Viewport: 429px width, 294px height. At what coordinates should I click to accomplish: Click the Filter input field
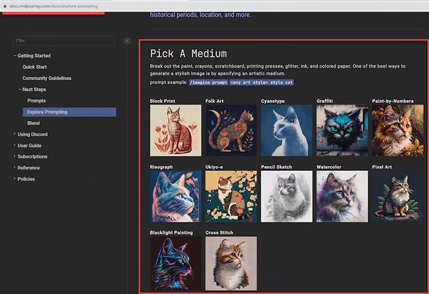coord(64,40)
